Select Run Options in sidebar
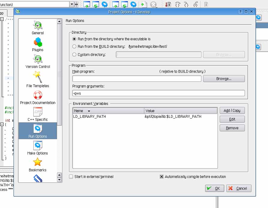 pos(38,131)
